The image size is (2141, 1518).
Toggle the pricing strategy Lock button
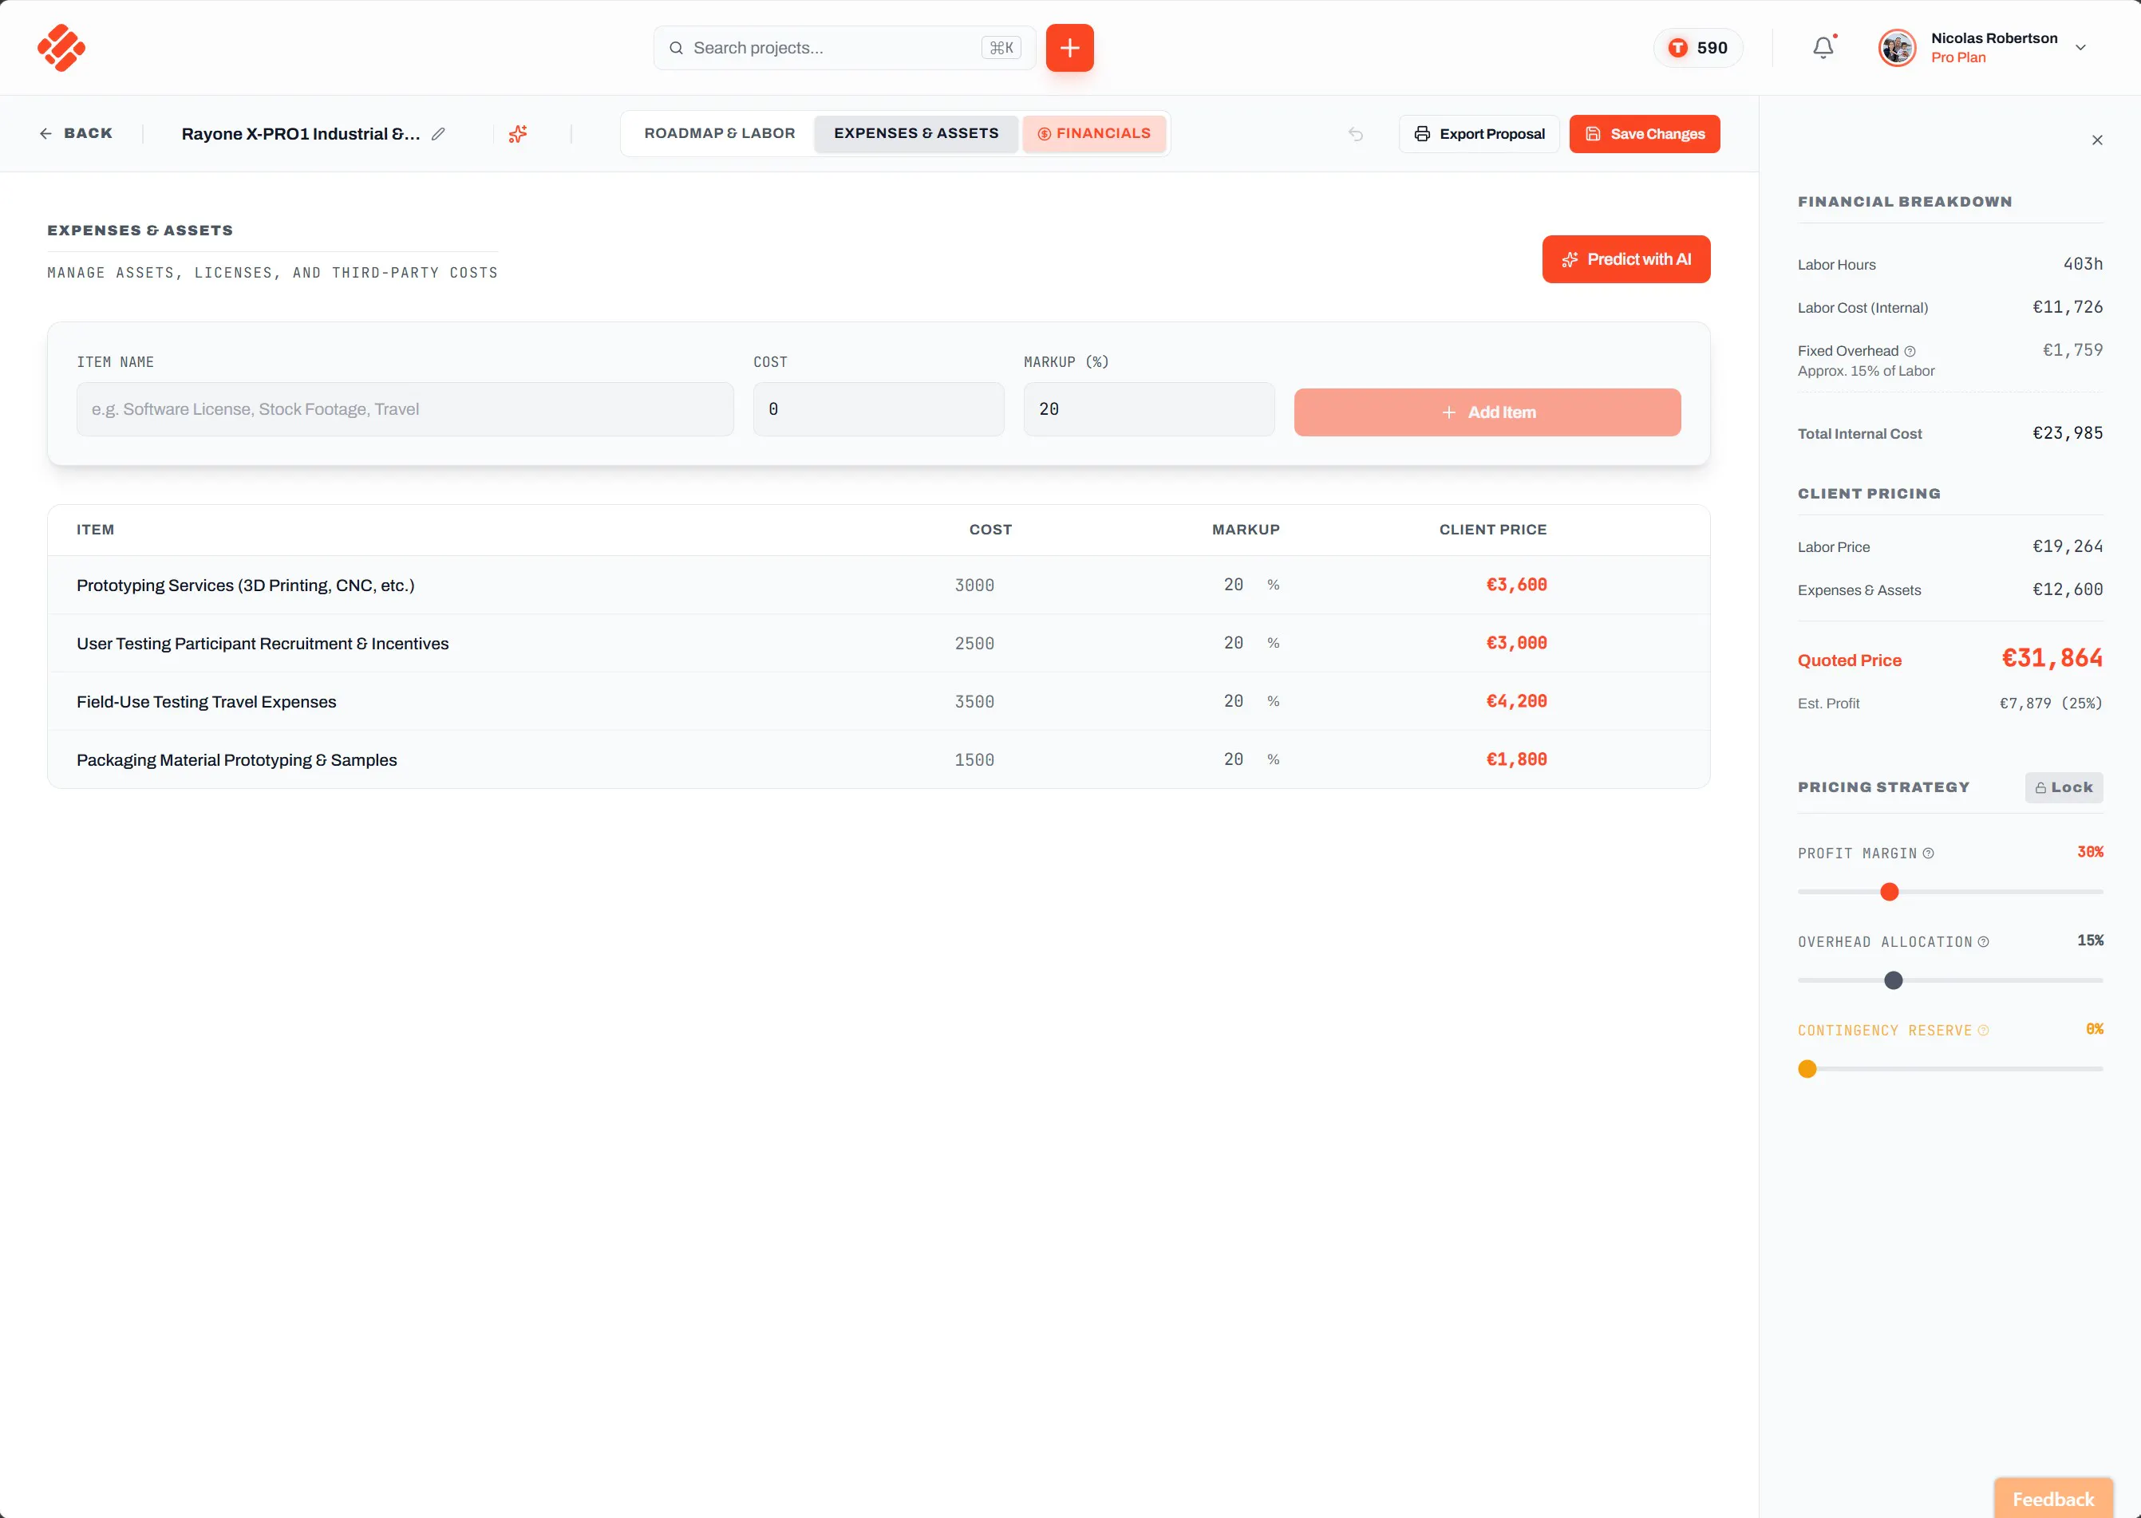[x=2064, y=787]
